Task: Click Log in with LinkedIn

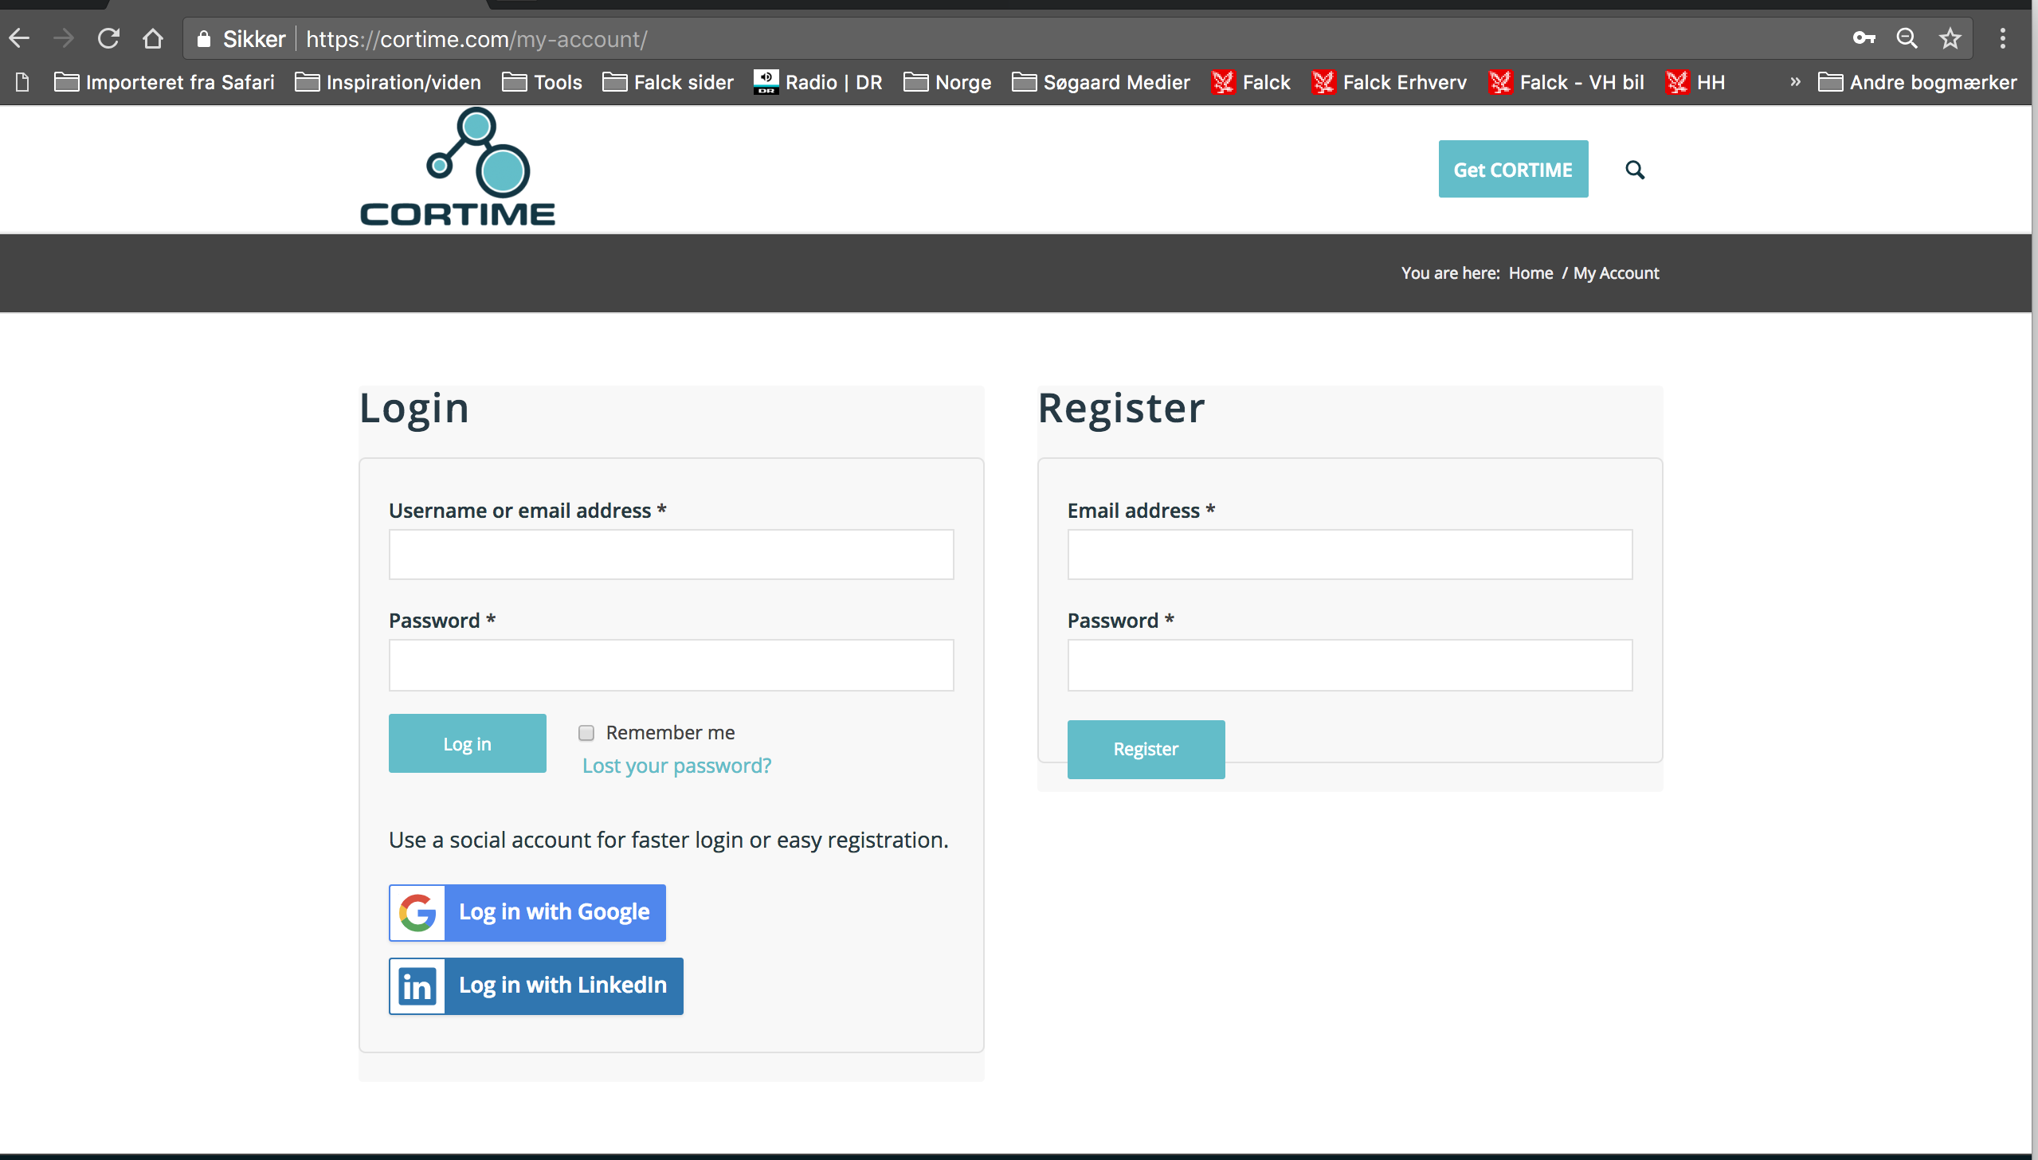Action: pyautogui.click(x=536, y=986)
